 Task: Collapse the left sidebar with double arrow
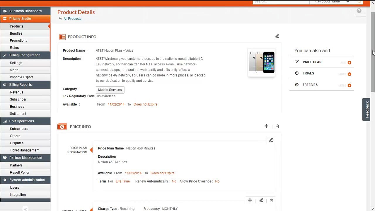click(25, 209)
